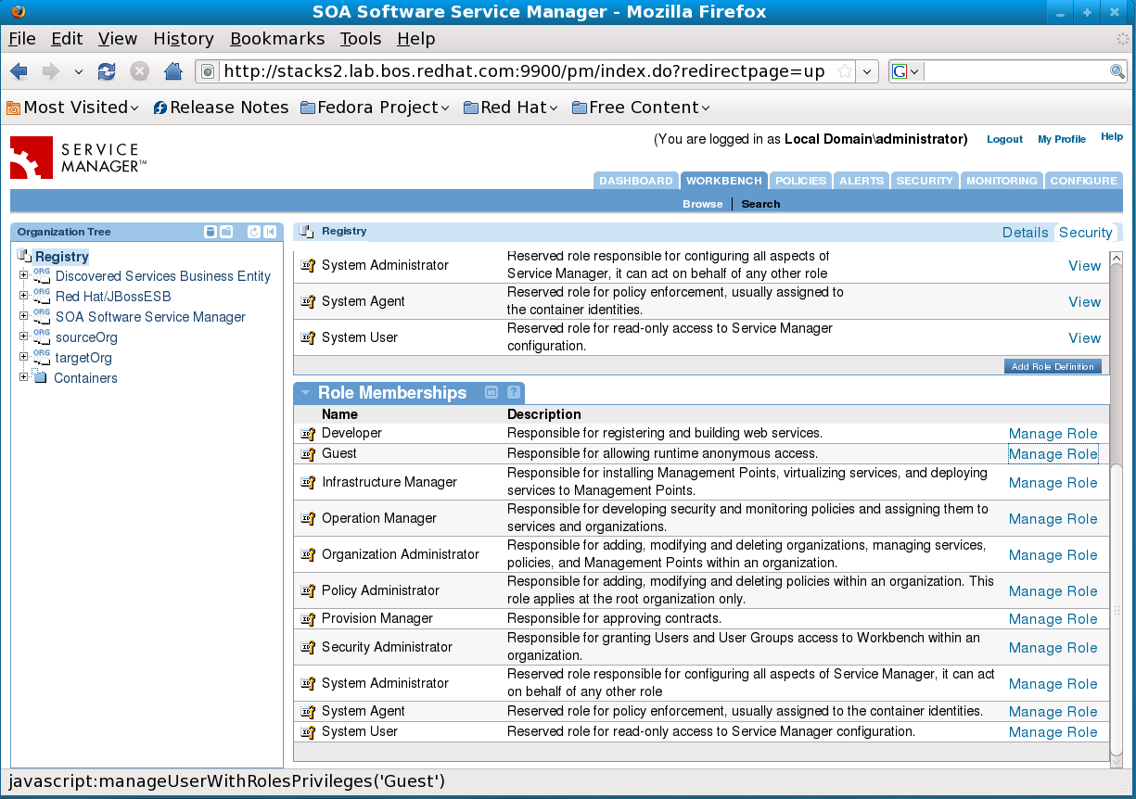Image resolution: width=1136 pixels, height=799 pixels.
Task: Open help for Role Memberships section
Action: point(513,393)
